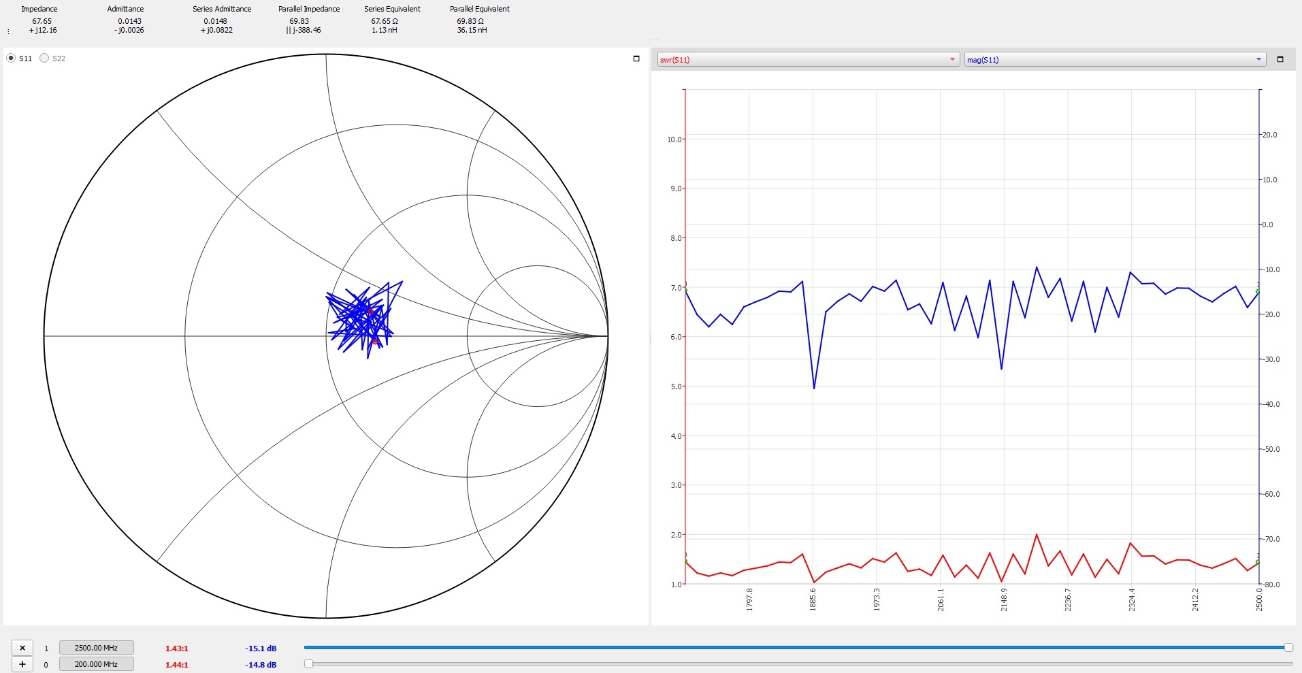Click the plus add marker button

22,664
